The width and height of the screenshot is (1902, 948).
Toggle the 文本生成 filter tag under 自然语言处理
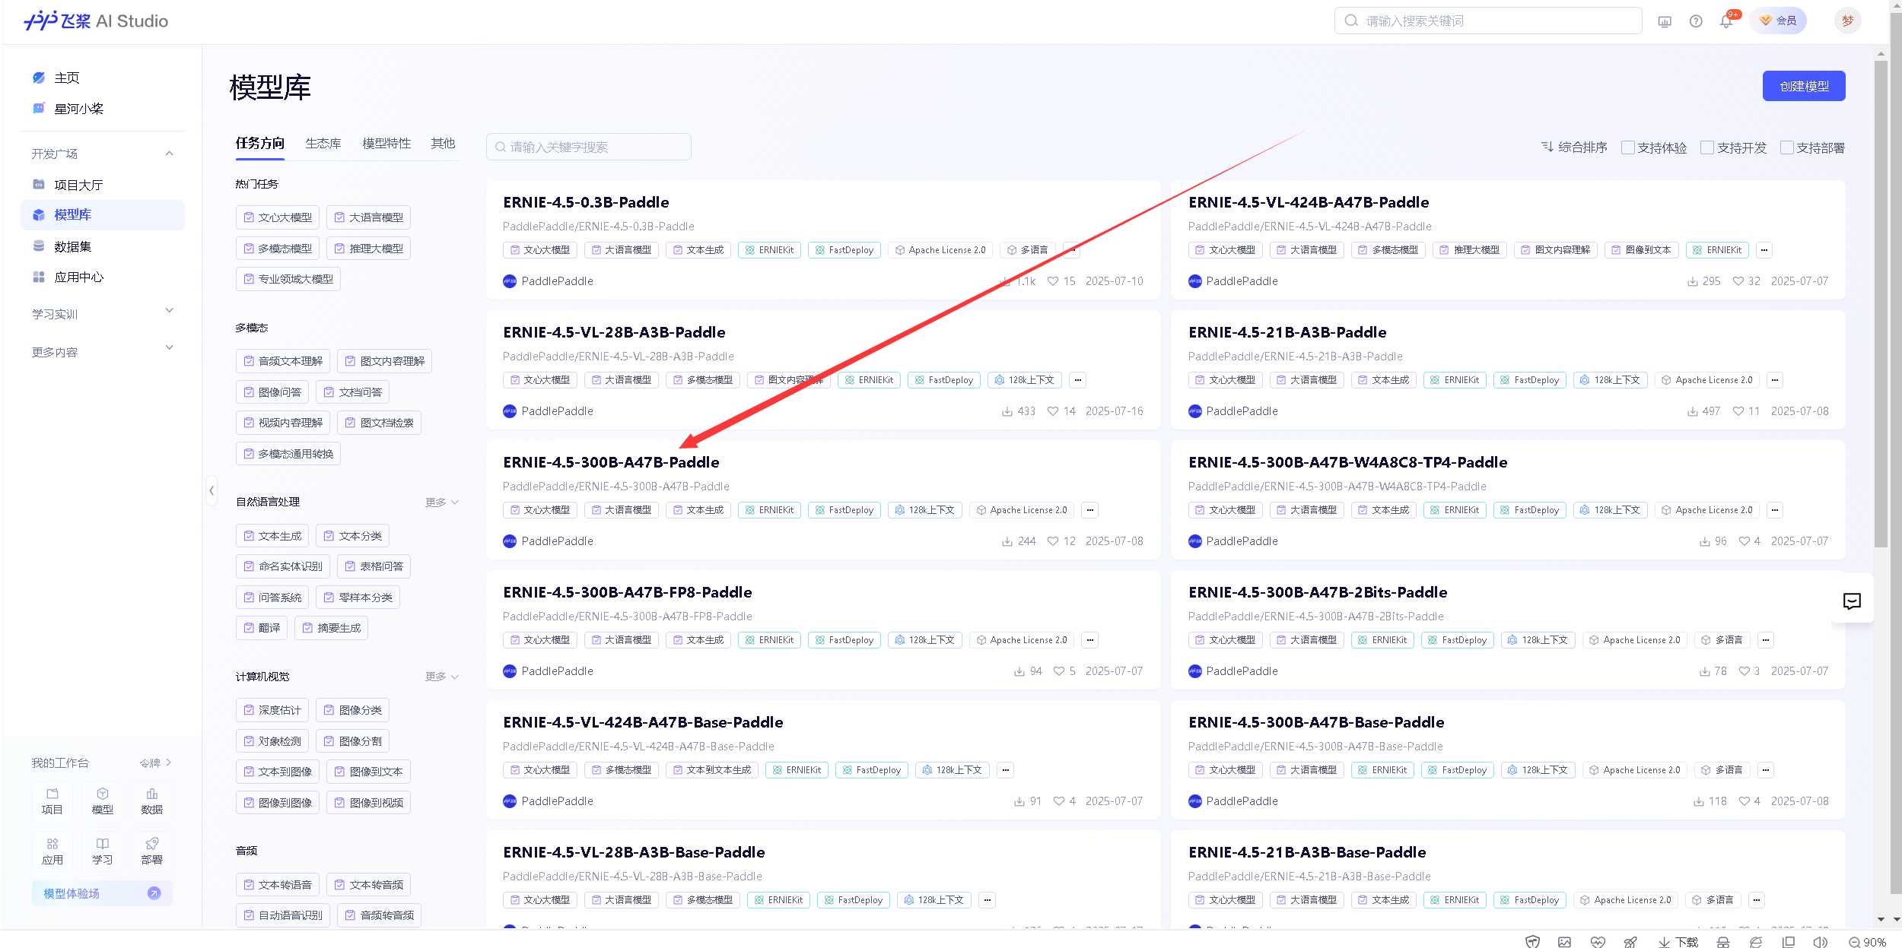click(272, 536)
